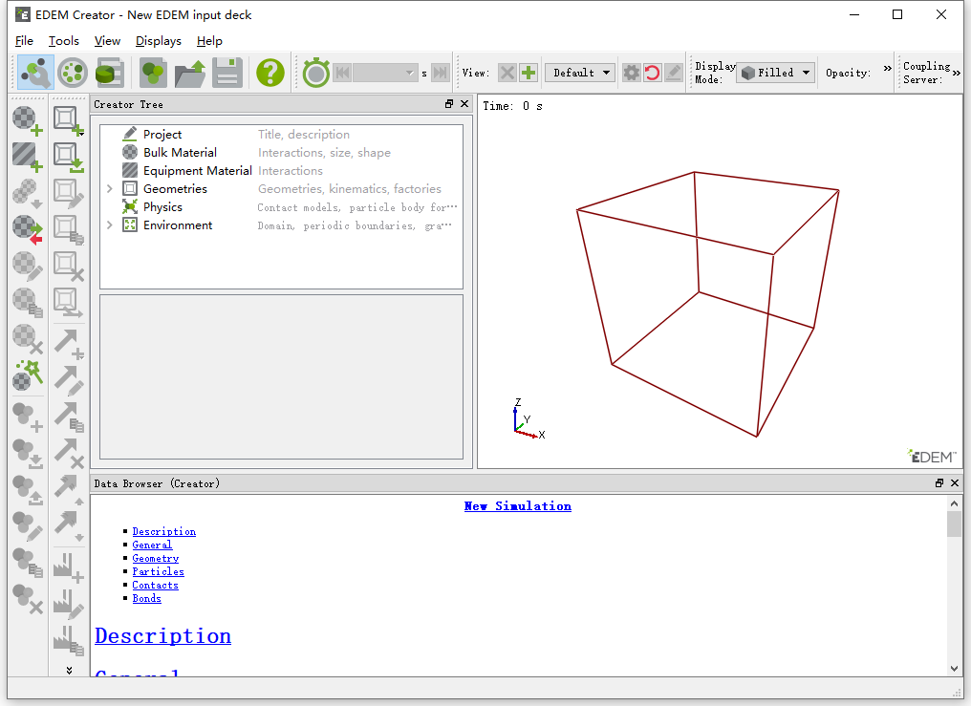This screenshot has height=706, width=971.
Task: Click add particle icon with plus
Action: [28, 417]
